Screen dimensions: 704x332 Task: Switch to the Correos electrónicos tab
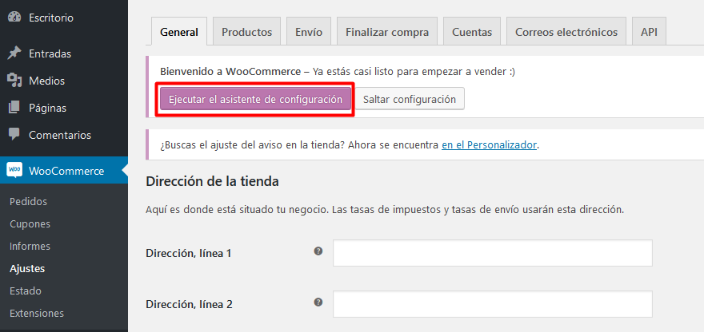pos(566,31)
